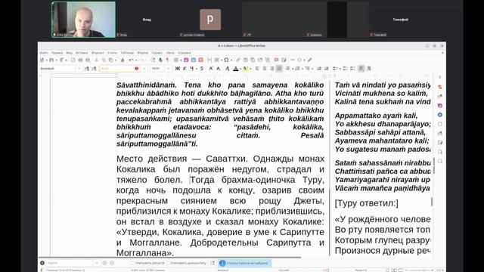Align paragraph right

272,69
